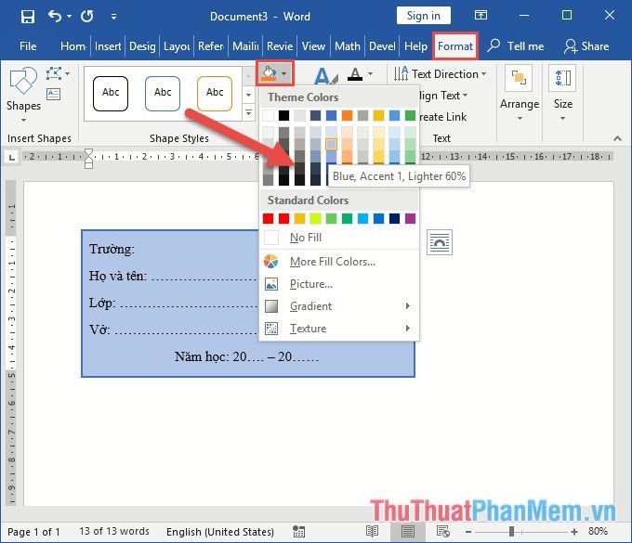Open the Text Direction dropdown
The image size is (632, 543).
pyautogui.click(x=440, y=74)
